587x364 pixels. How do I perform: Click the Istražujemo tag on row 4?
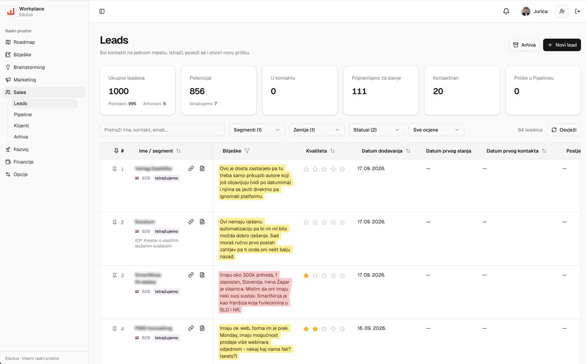coord(167,338)
